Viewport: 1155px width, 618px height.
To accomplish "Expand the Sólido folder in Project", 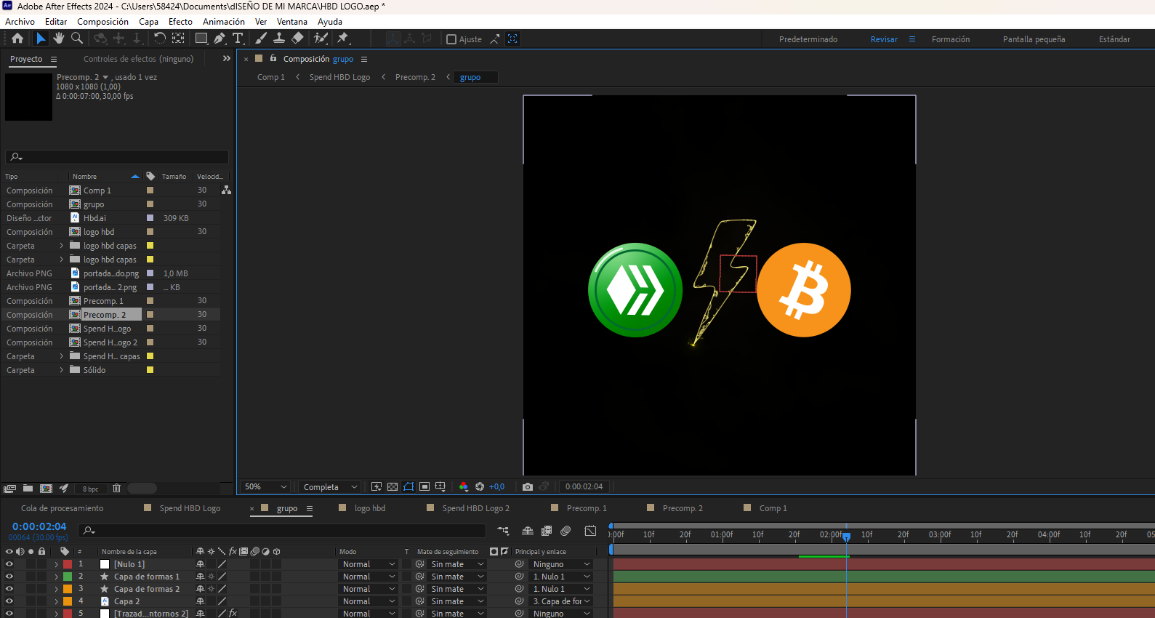I will click(x=62, y=370).
